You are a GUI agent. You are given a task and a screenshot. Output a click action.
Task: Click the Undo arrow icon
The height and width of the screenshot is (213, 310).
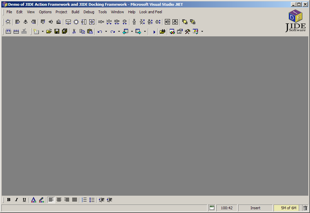coord(100,31)
